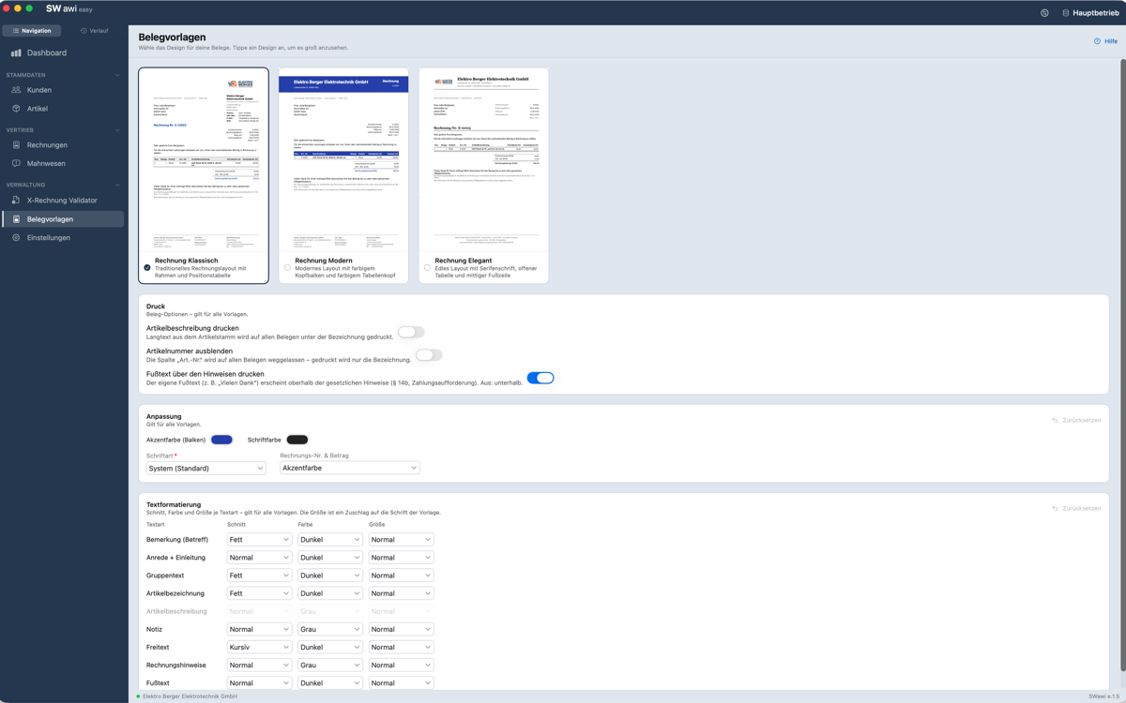This screenshot has height=703, width=1126.
Task: Click the Rechnungen document icon
Action: coord(16,145)
